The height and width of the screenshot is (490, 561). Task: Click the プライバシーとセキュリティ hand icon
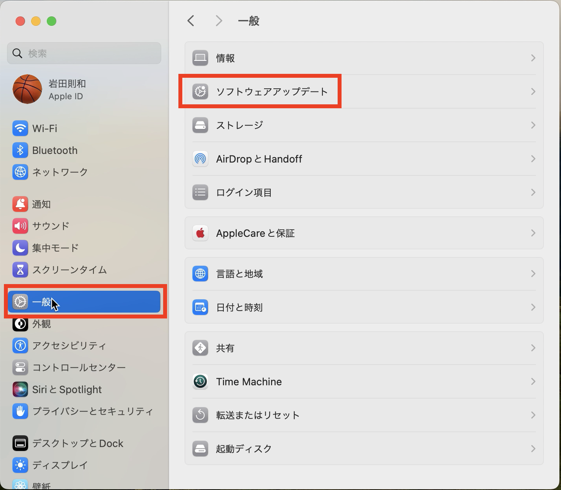click(20, 411)
